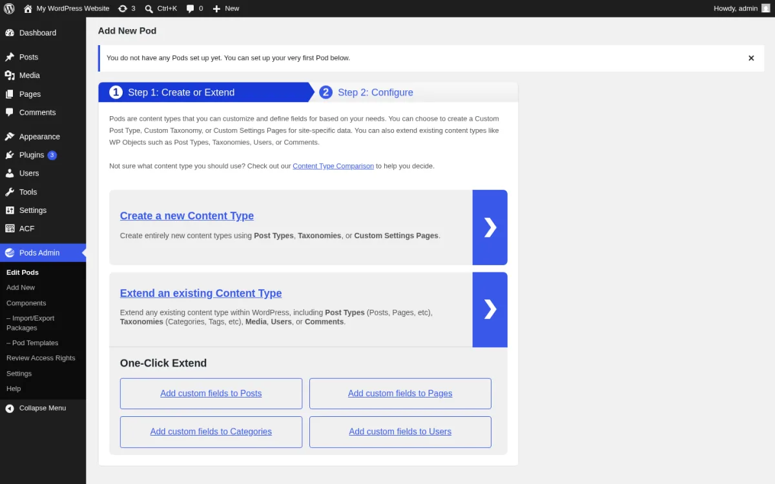Click the Pages icon in the sidebar
The image size is (775, 484).
click(10, 94)
